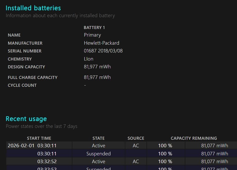This screenshot has width=237, height=170.
Task: Click the CYCLE COUNT label
Action: point(22,85)
